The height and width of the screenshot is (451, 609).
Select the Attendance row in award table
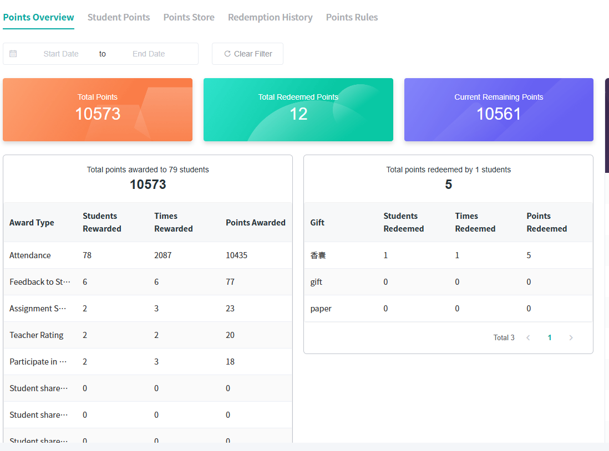(148, 255)
